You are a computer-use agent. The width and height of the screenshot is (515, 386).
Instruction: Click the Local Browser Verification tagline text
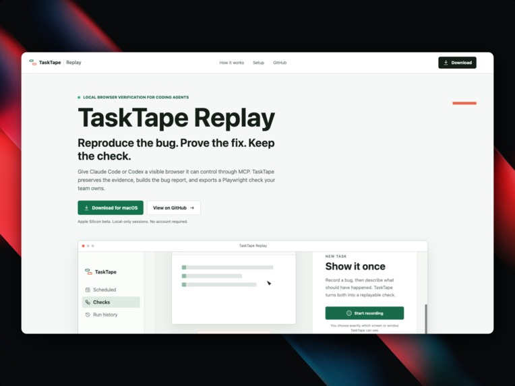135,98
